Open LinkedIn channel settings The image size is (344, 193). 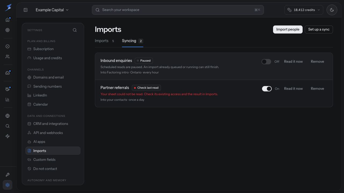point(53,95)
